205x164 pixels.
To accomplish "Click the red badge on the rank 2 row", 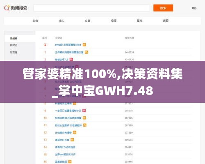I will click(x=71, y=60).
